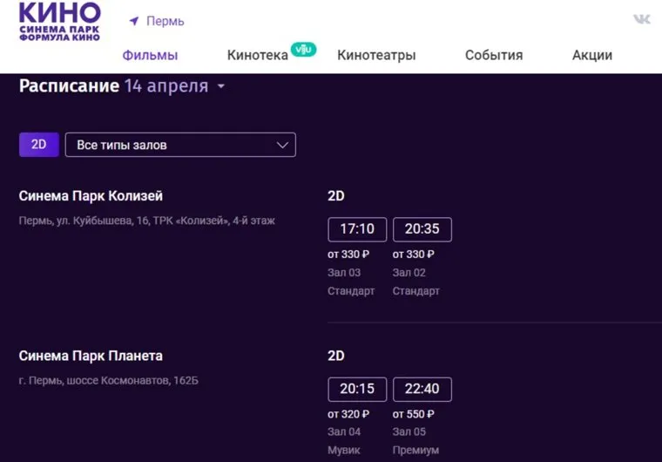Viewport: 662px width, 462px height.
Task: Change the city from Пермь
Action: tap(165, 21)
